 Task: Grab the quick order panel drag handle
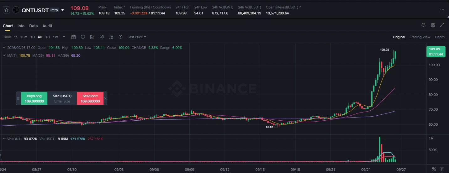(18, 98)
